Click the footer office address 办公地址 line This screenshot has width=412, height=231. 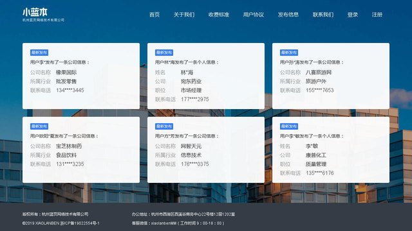coord(183,214)
